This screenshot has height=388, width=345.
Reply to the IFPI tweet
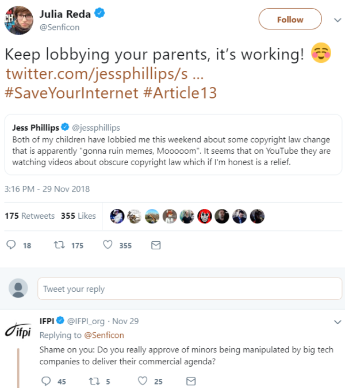click(x=45, y=381)
